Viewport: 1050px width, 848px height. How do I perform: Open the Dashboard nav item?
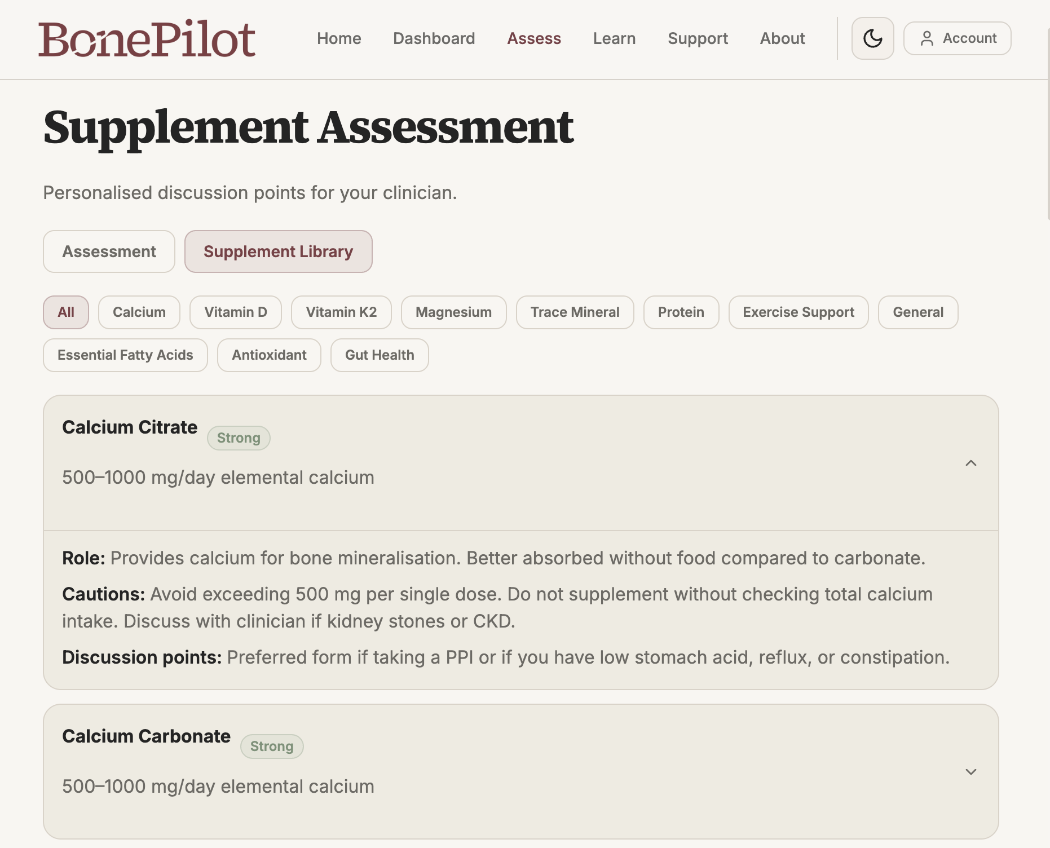point(434,38)
